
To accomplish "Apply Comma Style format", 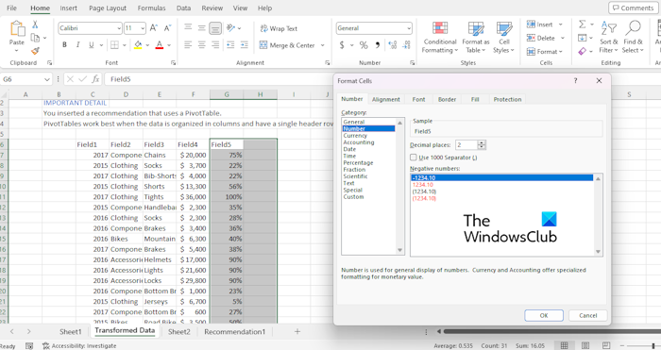I will [378, 44].
